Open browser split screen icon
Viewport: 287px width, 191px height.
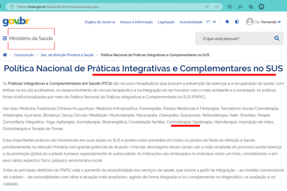point(229,7)
